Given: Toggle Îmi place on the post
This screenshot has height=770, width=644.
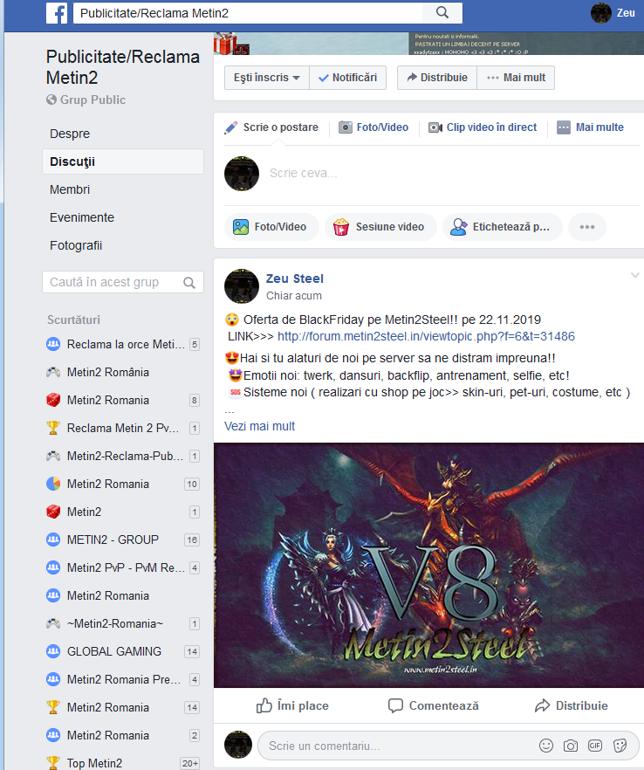Looking at the screenshot, I should point(292,705).
